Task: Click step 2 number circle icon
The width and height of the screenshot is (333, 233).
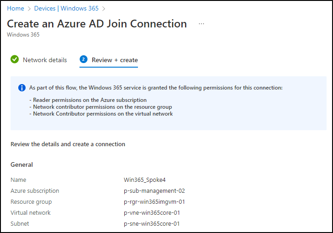Action: pyautogui.click(x=84, y=59)
